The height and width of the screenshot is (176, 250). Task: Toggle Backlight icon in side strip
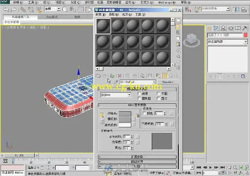pyautogui.click(x=178, y=26)
